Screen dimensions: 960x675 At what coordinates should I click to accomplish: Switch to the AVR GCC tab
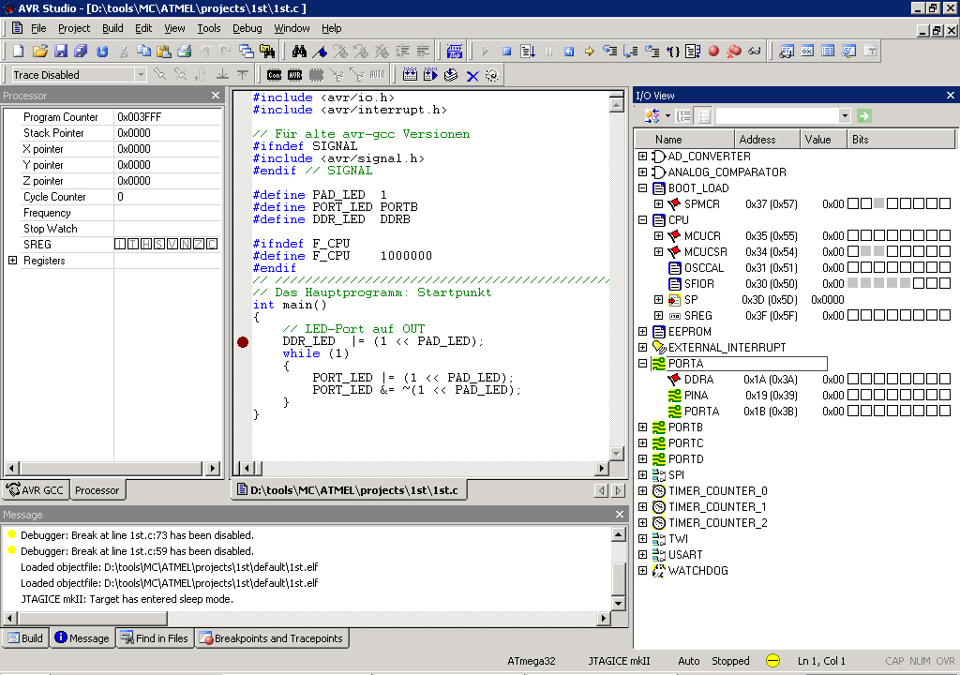(36, 490)
